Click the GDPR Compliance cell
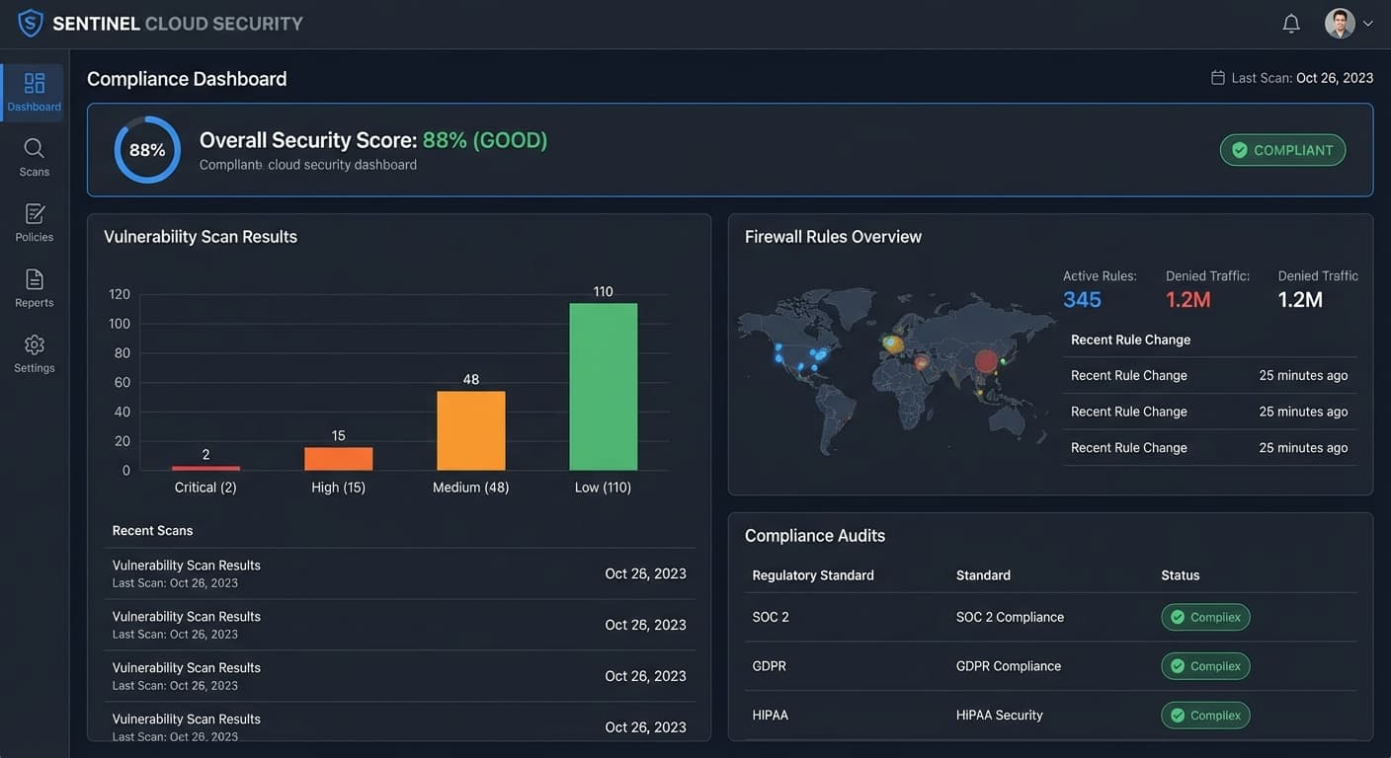This screenshot has height=758, width=1391. (x=1009, y=667)
